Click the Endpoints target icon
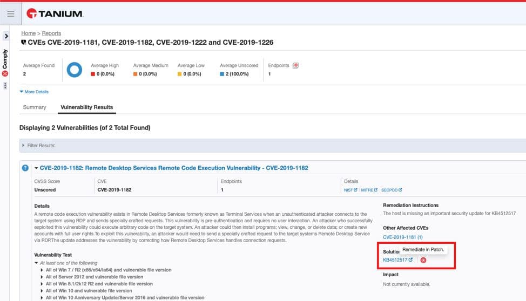The width and height of the screenshot is (526, 301). pos(295,65)
